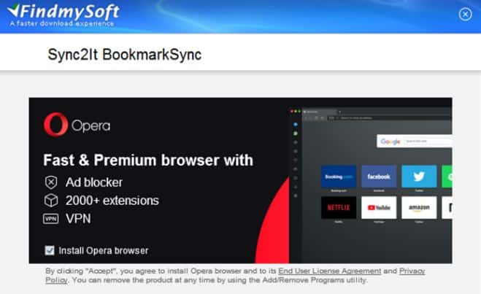Click the Ad blocker shield icon
The width and height of the screenshot is (481, 294).
click(51, 182)
